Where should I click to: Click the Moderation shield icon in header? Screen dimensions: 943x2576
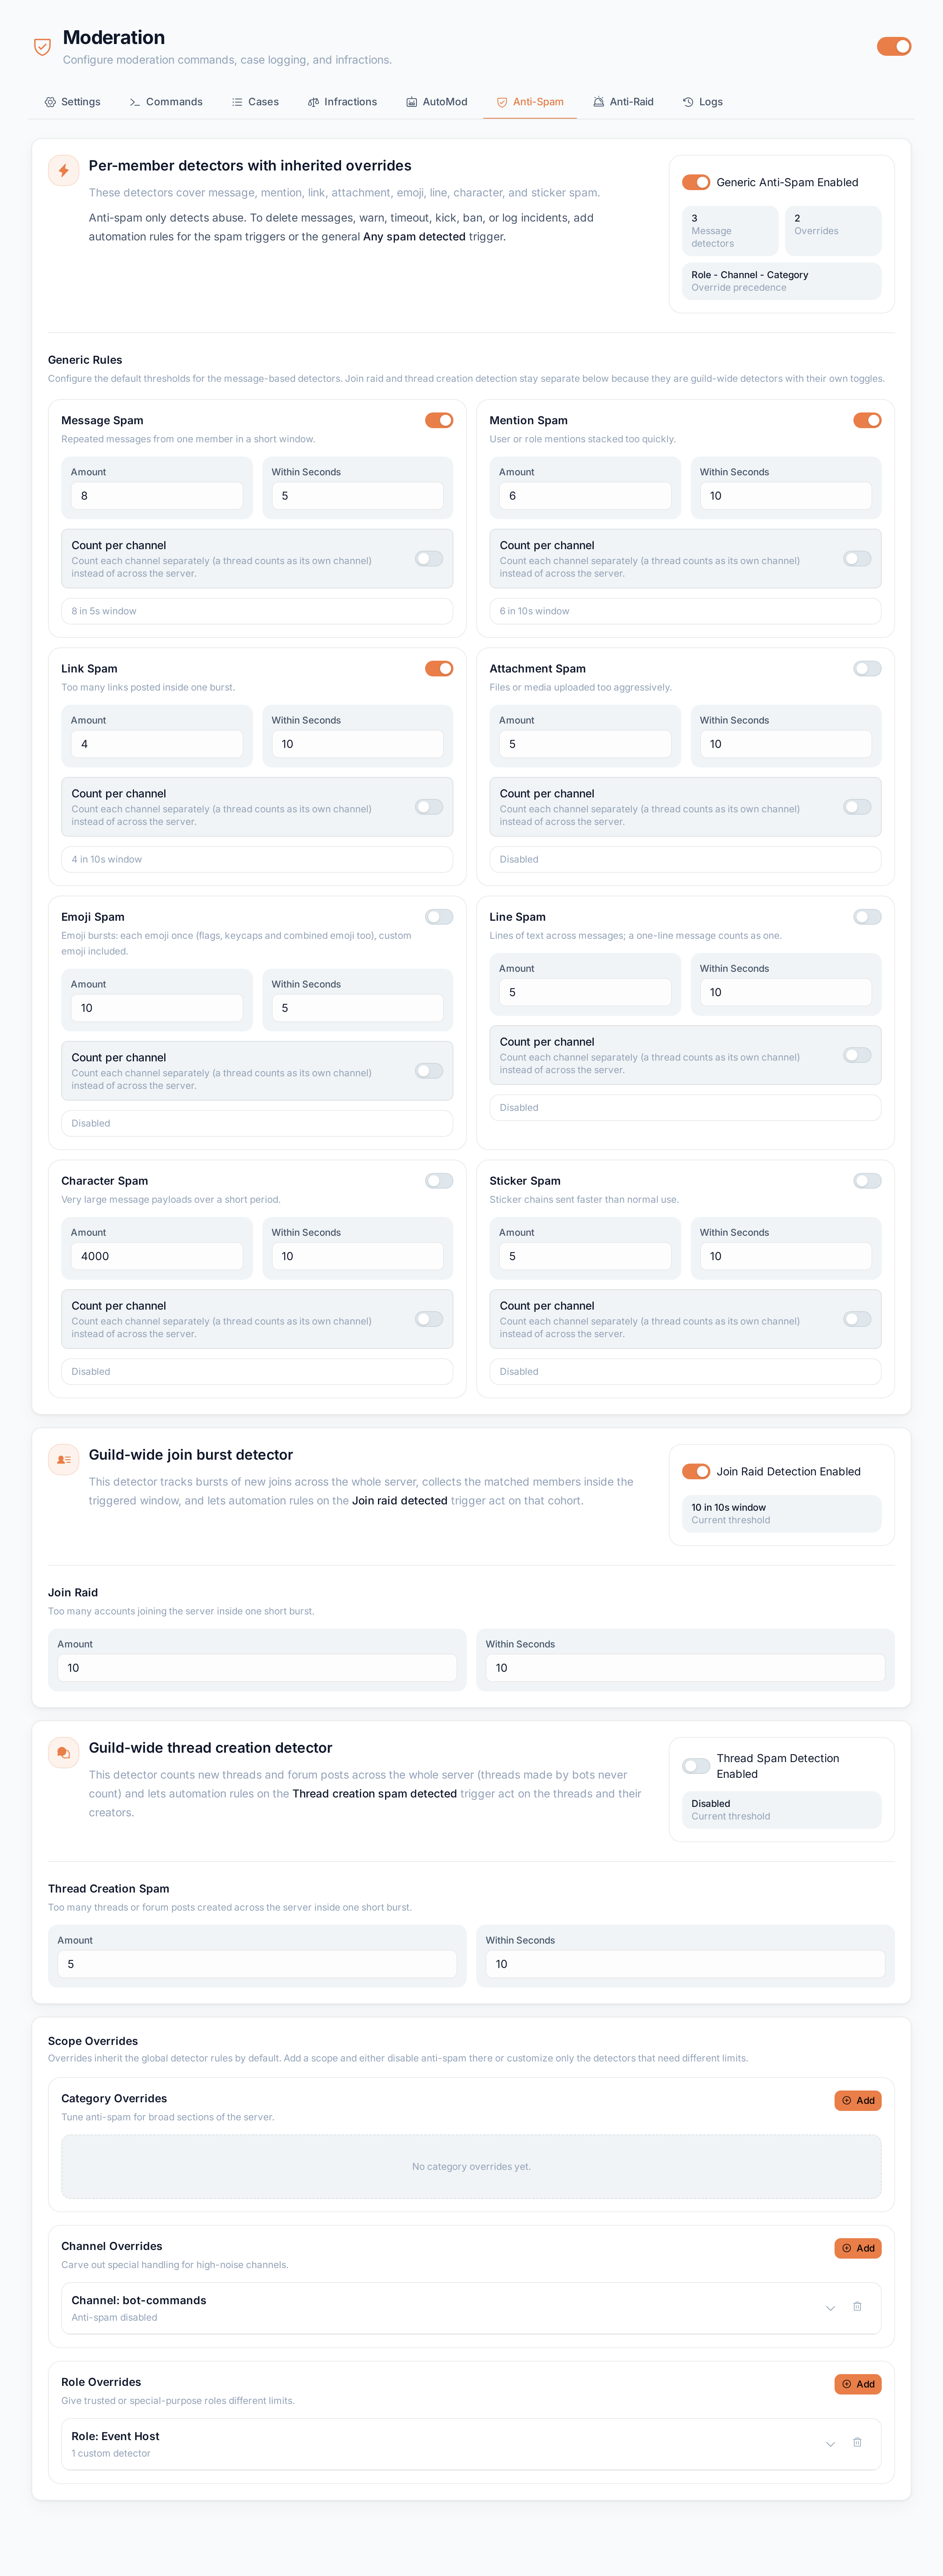(42, 47)
